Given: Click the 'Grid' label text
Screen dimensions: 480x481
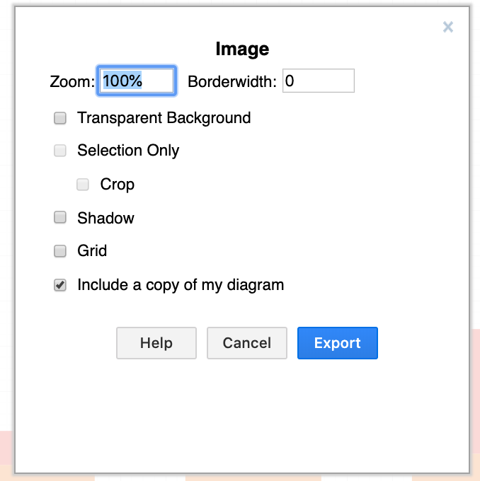Looking at the screenshot, I should pyautogui.click(x=92, y=251).
